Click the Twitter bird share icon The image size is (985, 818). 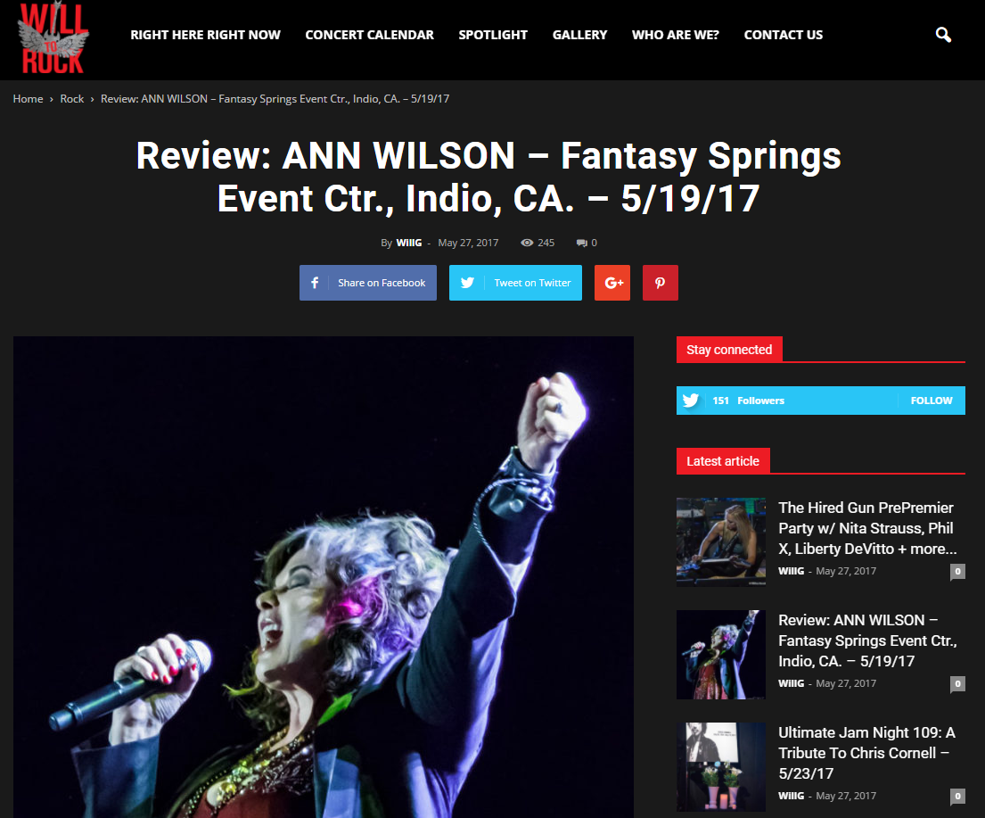tap(467, 283)
